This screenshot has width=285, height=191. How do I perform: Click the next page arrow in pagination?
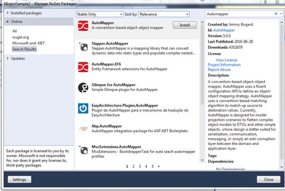coord(159,166)
